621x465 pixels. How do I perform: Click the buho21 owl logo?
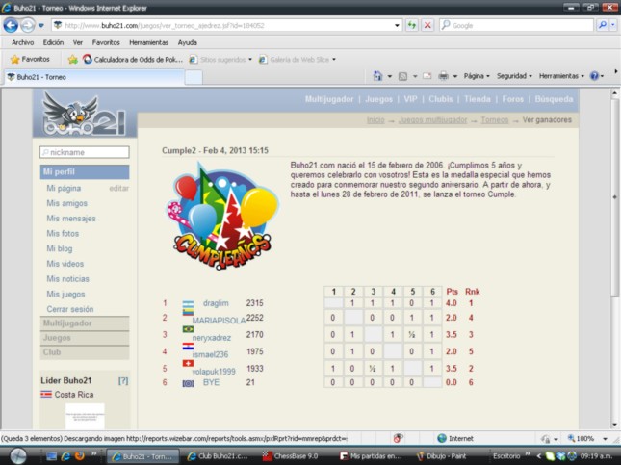coord(84,114)
